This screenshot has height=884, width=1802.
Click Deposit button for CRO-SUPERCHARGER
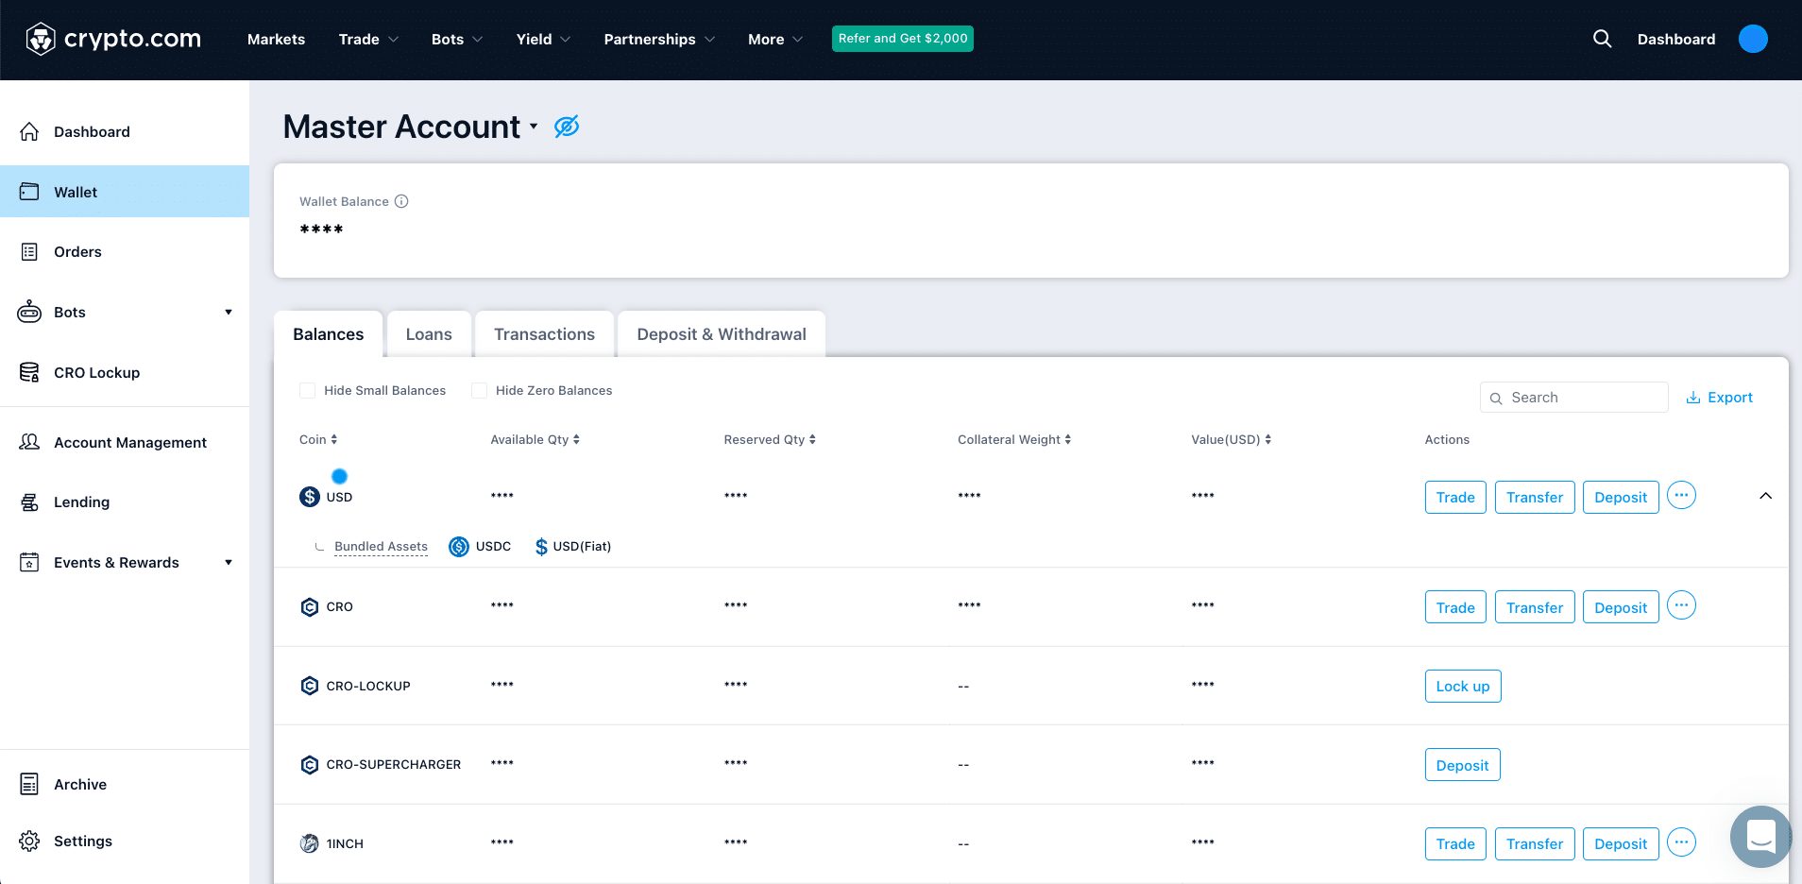coord(1462,765)
